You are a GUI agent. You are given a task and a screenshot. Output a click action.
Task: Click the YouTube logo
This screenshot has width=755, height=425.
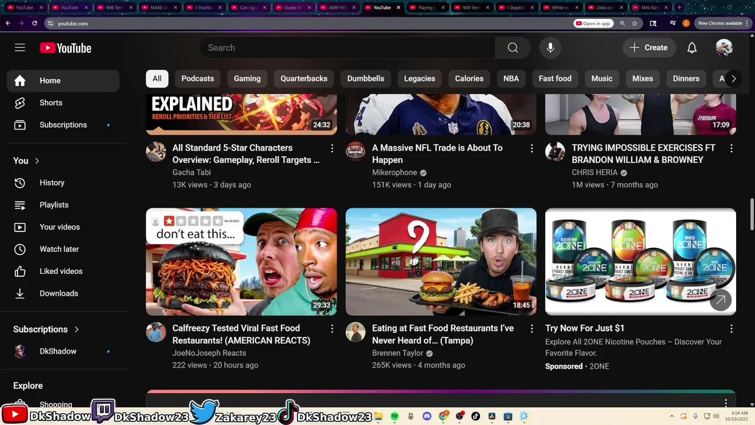coord(65,48)
